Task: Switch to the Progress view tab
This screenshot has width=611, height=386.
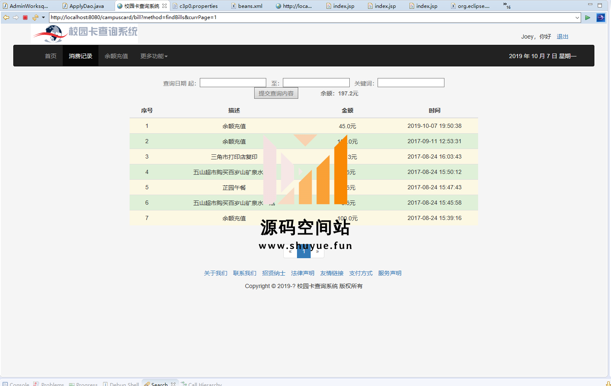Action: (x=83, y=384)
